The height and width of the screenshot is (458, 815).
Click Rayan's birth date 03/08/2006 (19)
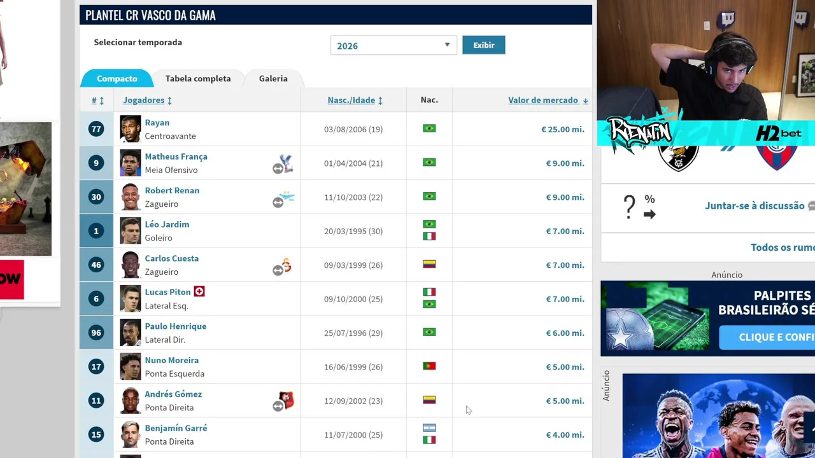[353, 129]
